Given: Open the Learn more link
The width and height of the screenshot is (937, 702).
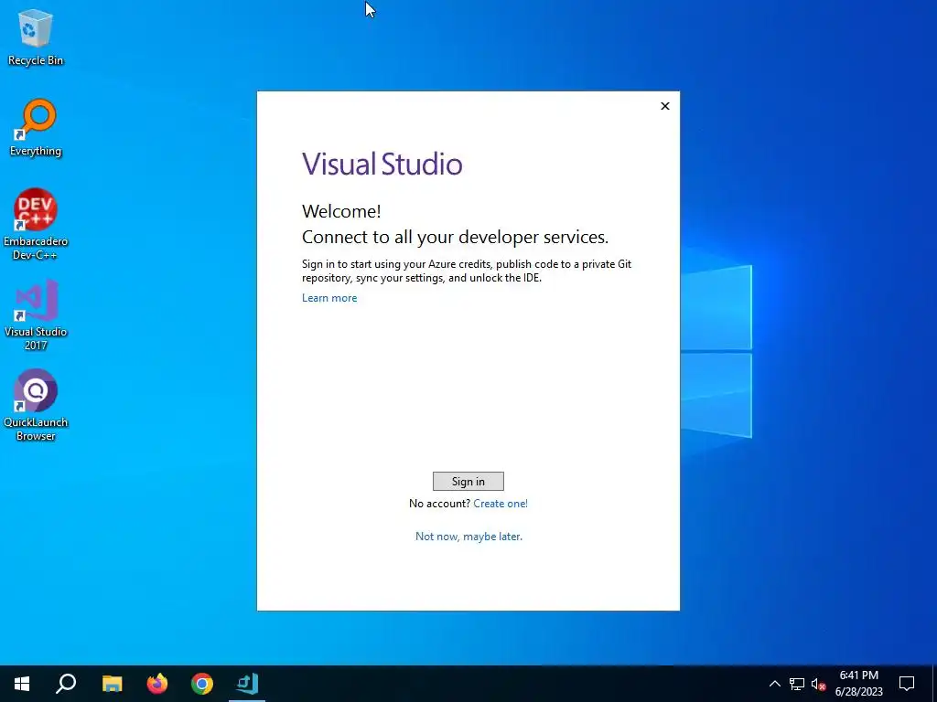Looking at the screenshot, I should [x=329, y=298].
